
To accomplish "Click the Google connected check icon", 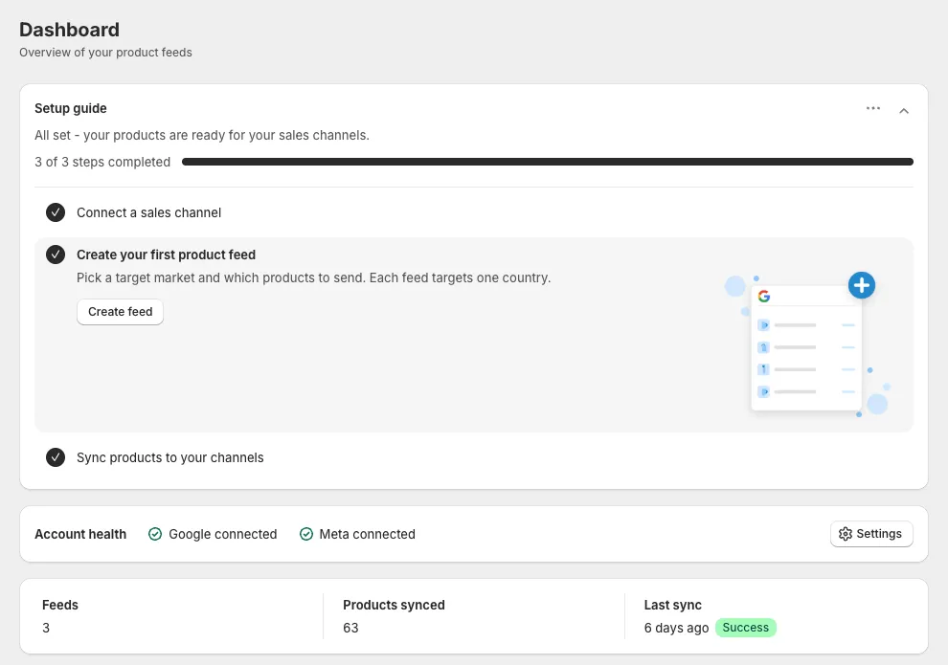I will 155,534.
